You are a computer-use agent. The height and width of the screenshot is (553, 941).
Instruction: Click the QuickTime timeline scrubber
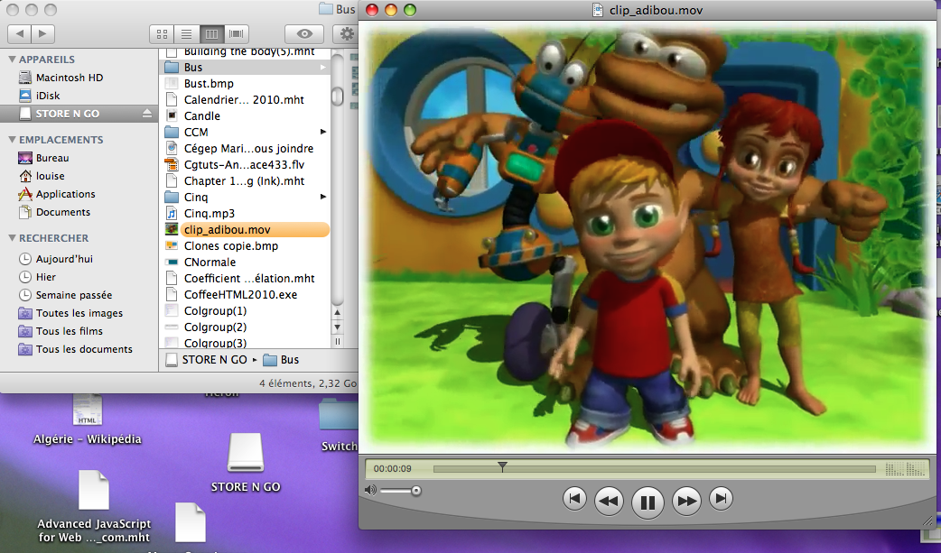pos(654,469)
